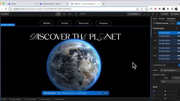Reload the page in Chrome
The width and height of the screenshot is (180, 101).
point(6,9)
